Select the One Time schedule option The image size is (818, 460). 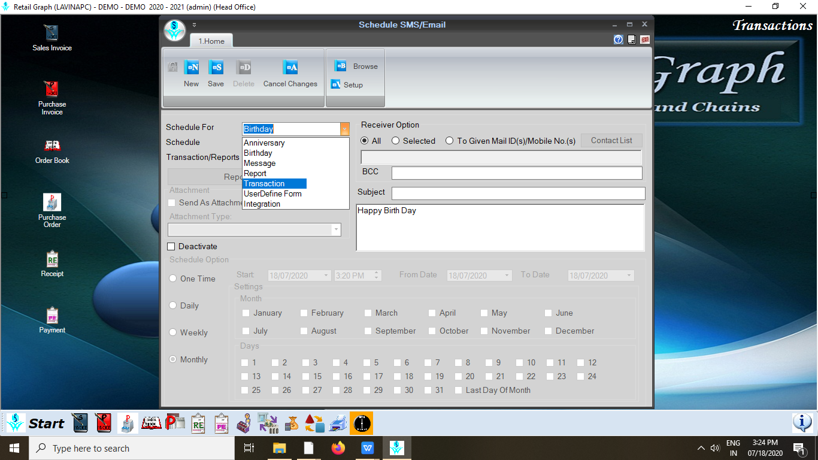tap(173, 279)
